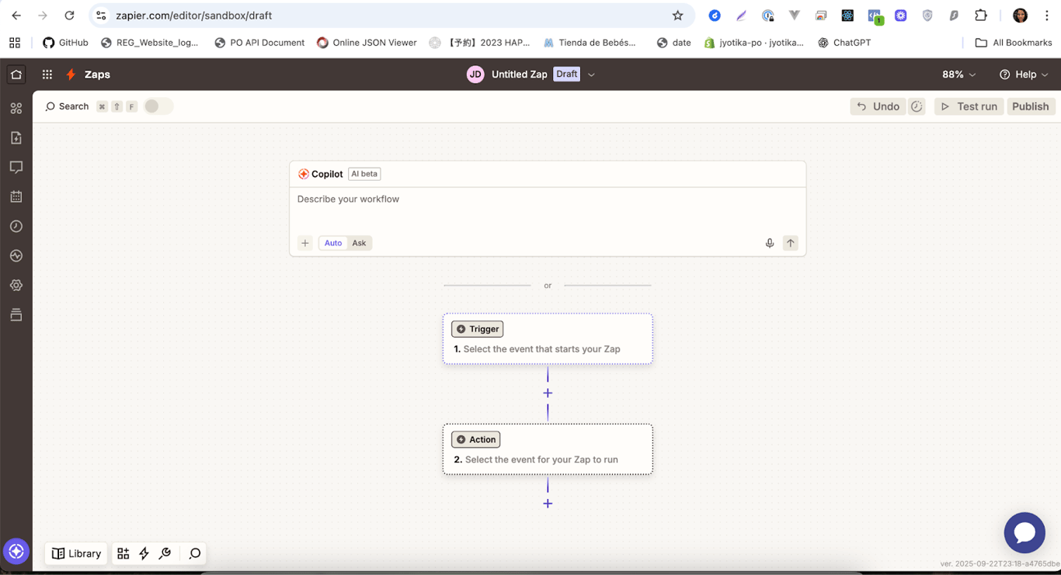Viewport: 1061px width, 575px height.
Task: Click the Search button in toolbar
Action: (68, 106)
